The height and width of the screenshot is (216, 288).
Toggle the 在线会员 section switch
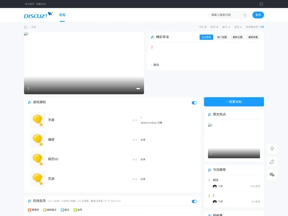pos(194,202)
